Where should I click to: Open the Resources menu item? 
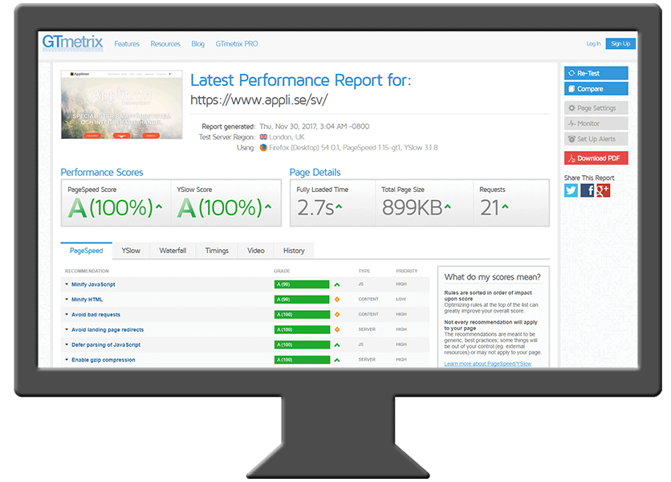[165, 43]
